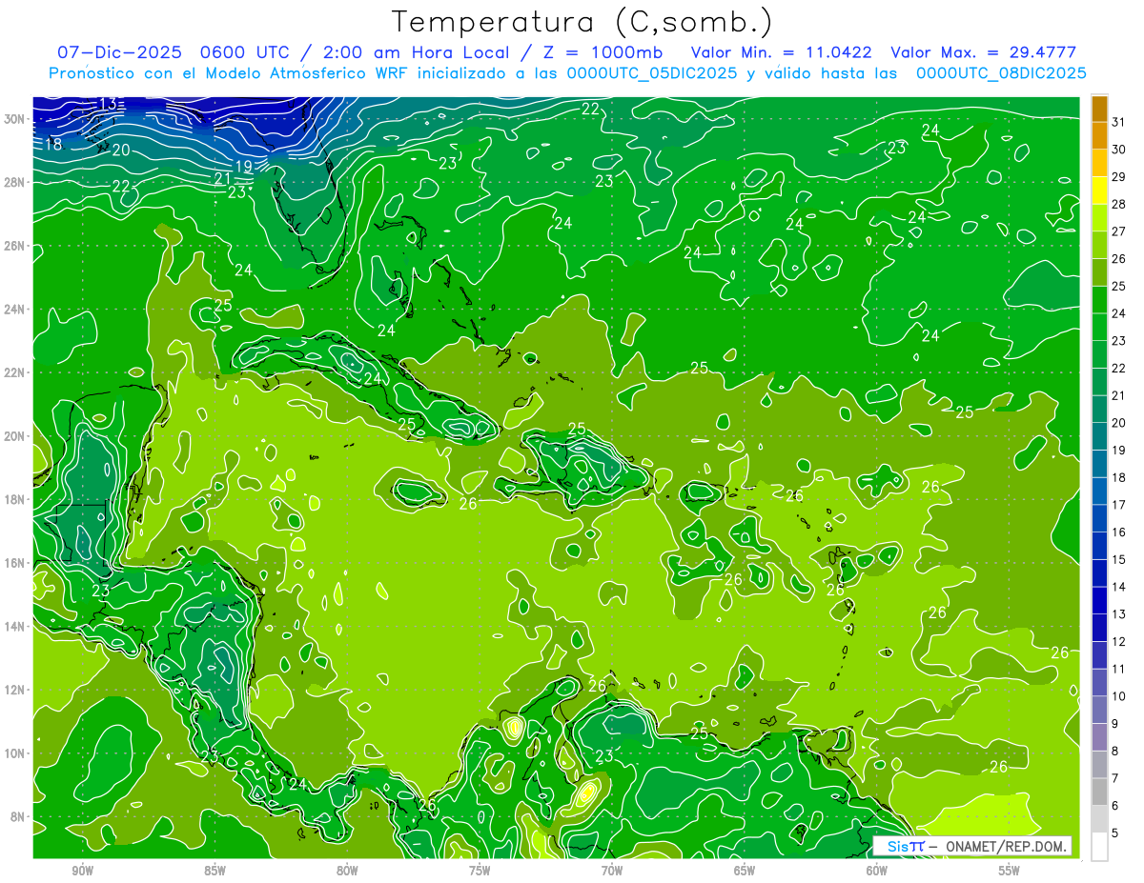The image size is (1144, 883).
Task: Pick the gray swatch between 6 and 7
Action: tap(1099, 792)
